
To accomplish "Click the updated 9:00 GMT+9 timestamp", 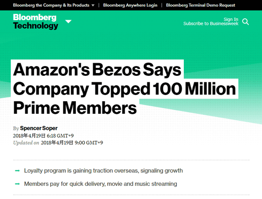I will (x=89, y=143).
